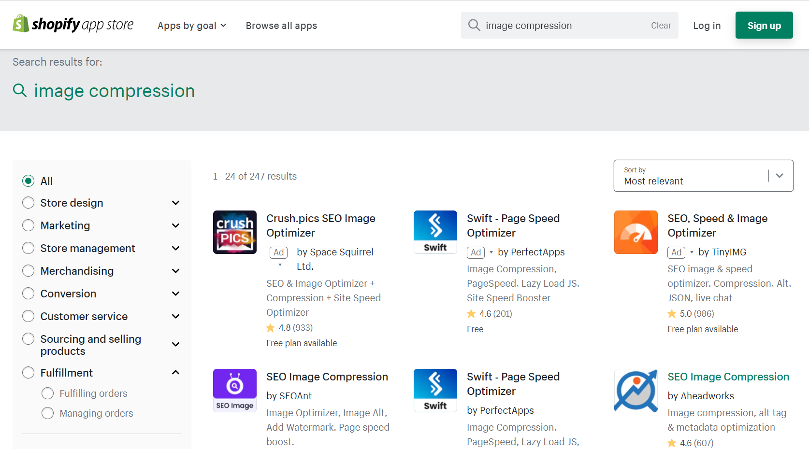Go to Browse all apps

[x=281, y=26]
